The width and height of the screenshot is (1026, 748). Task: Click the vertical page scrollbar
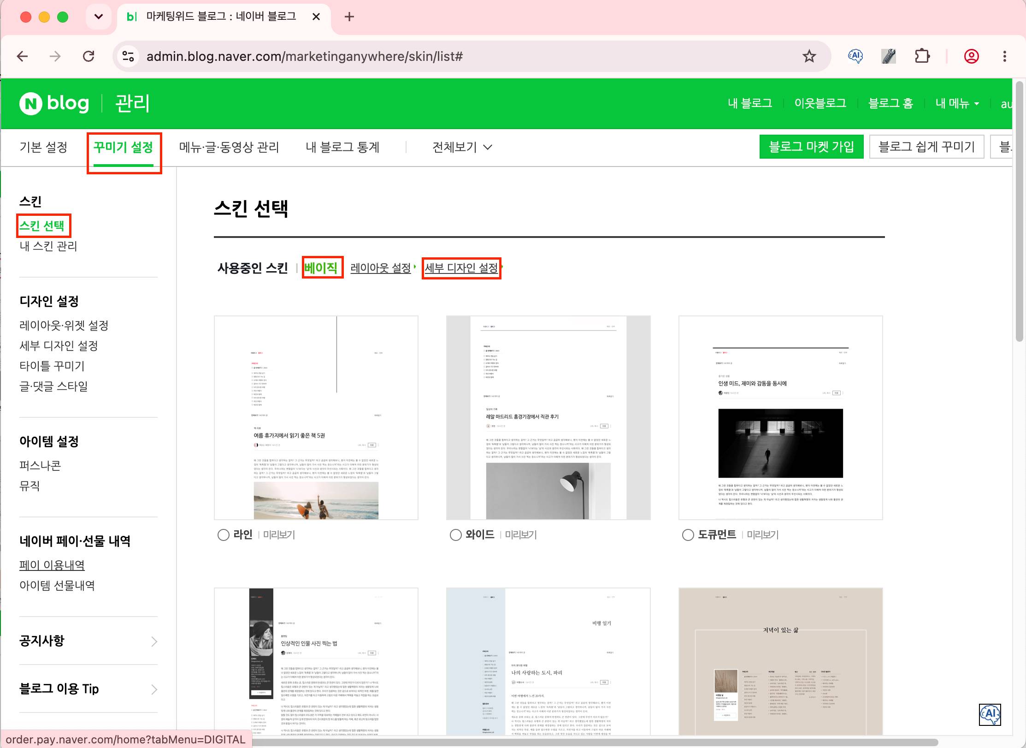tap(1019, 211)
